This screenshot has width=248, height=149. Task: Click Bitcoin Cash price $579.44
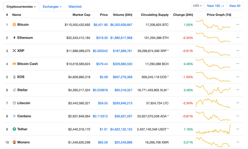coord(102,64)
